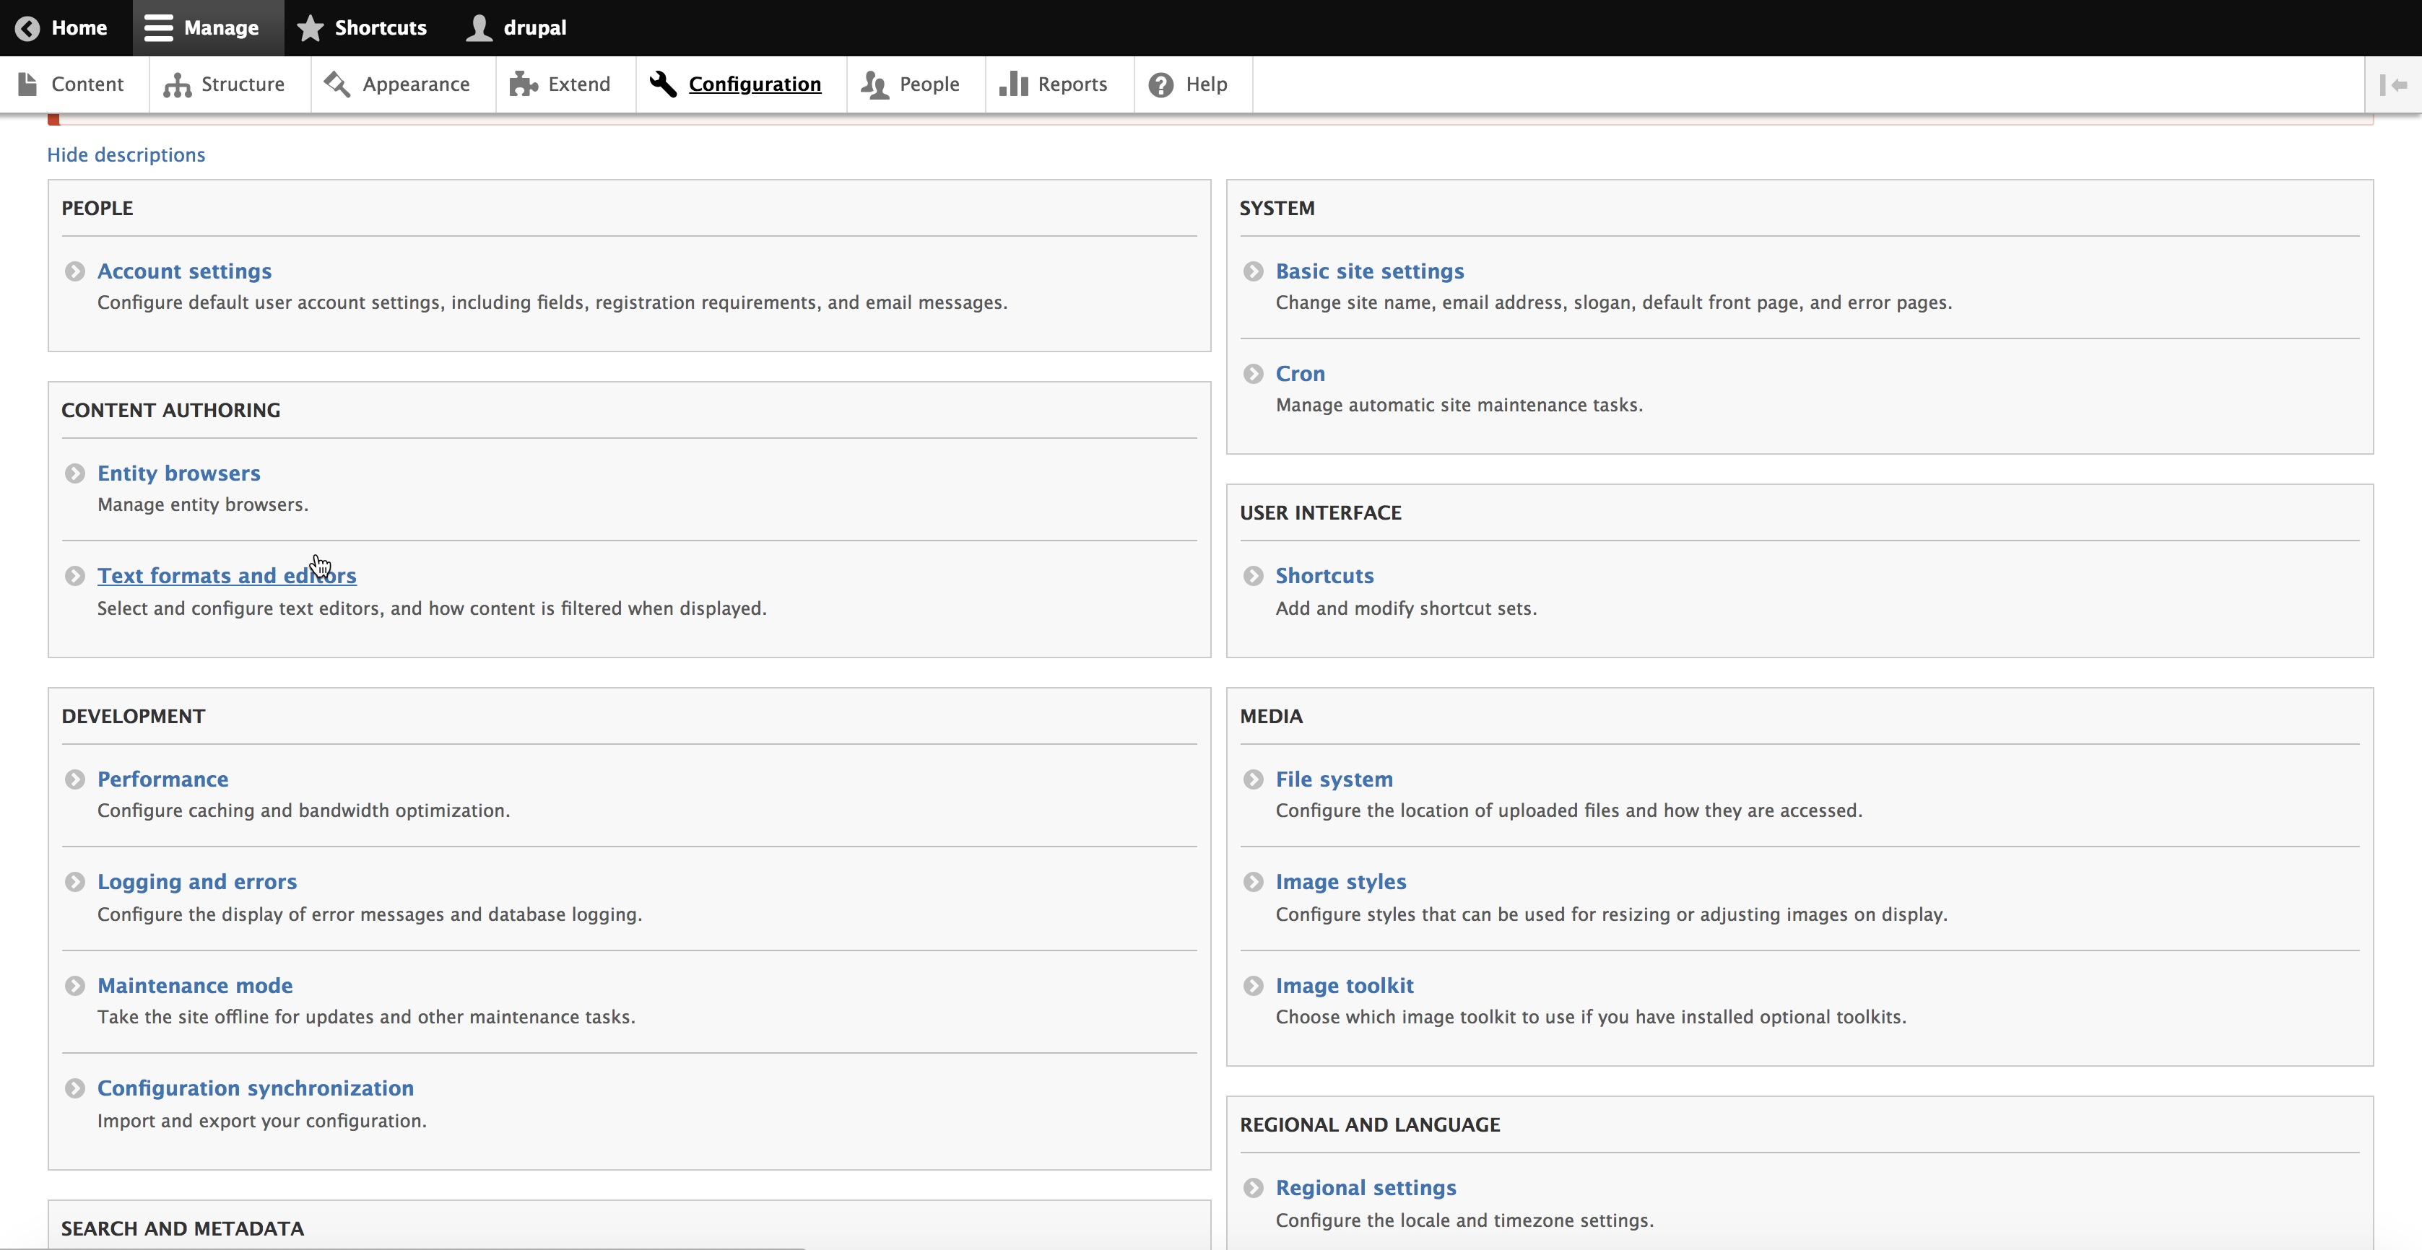The height and width of the screenshot is (1250, 2422).
Task: Click arrow bullet beside Cron
Action: tap(1254, 374)
